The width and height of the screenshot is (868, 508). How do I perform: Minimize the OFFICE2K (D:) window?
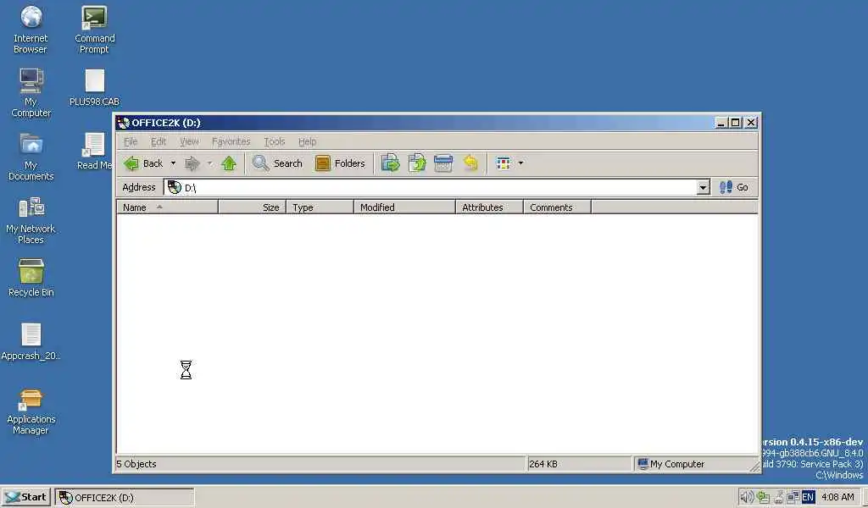721,123
